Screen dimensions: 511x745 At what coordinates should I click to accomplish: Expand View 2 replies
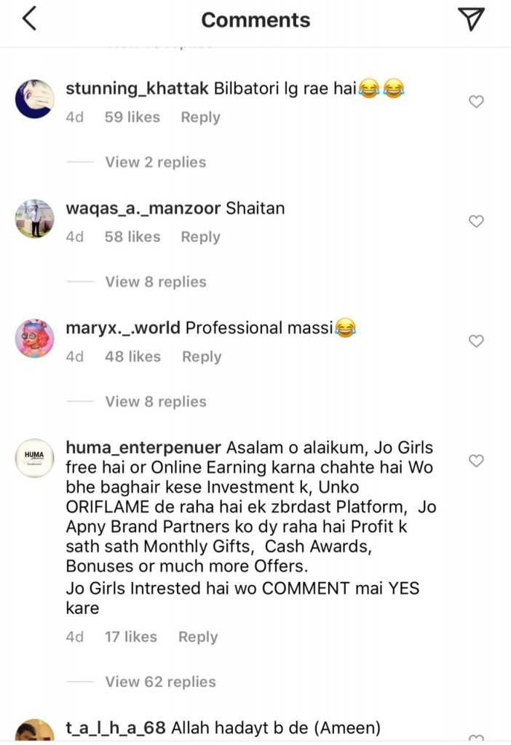155,162
